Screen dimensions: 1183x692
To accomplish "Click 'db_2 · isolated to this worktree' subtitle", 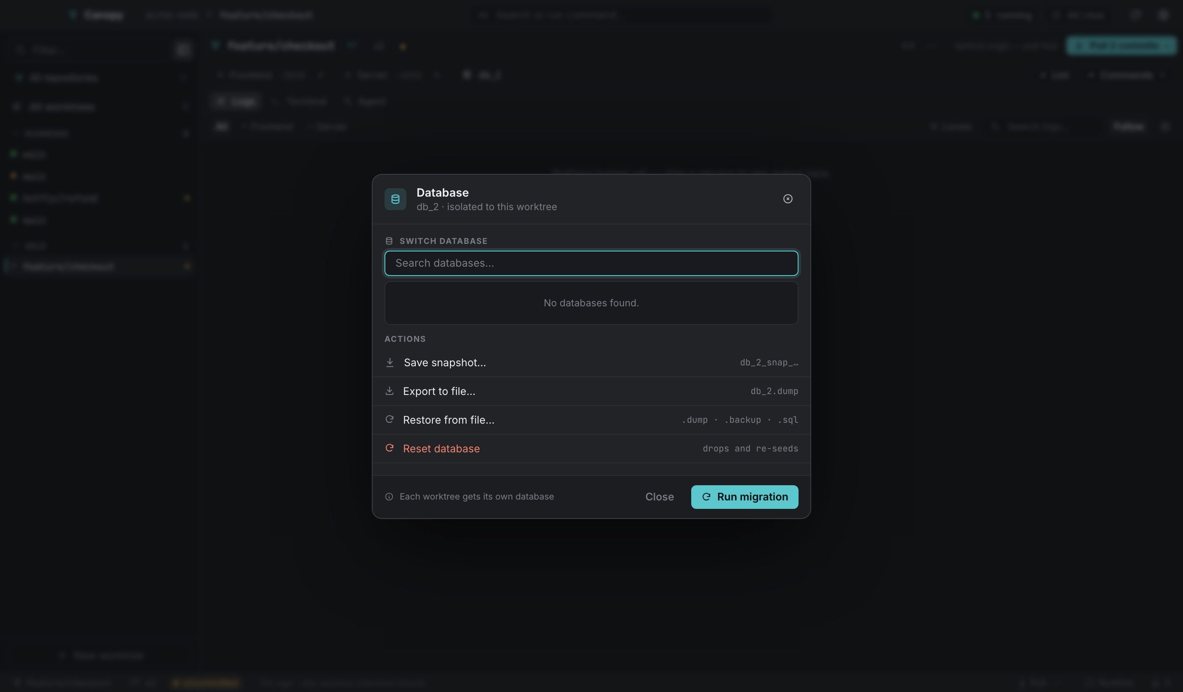I will (486, 207).
